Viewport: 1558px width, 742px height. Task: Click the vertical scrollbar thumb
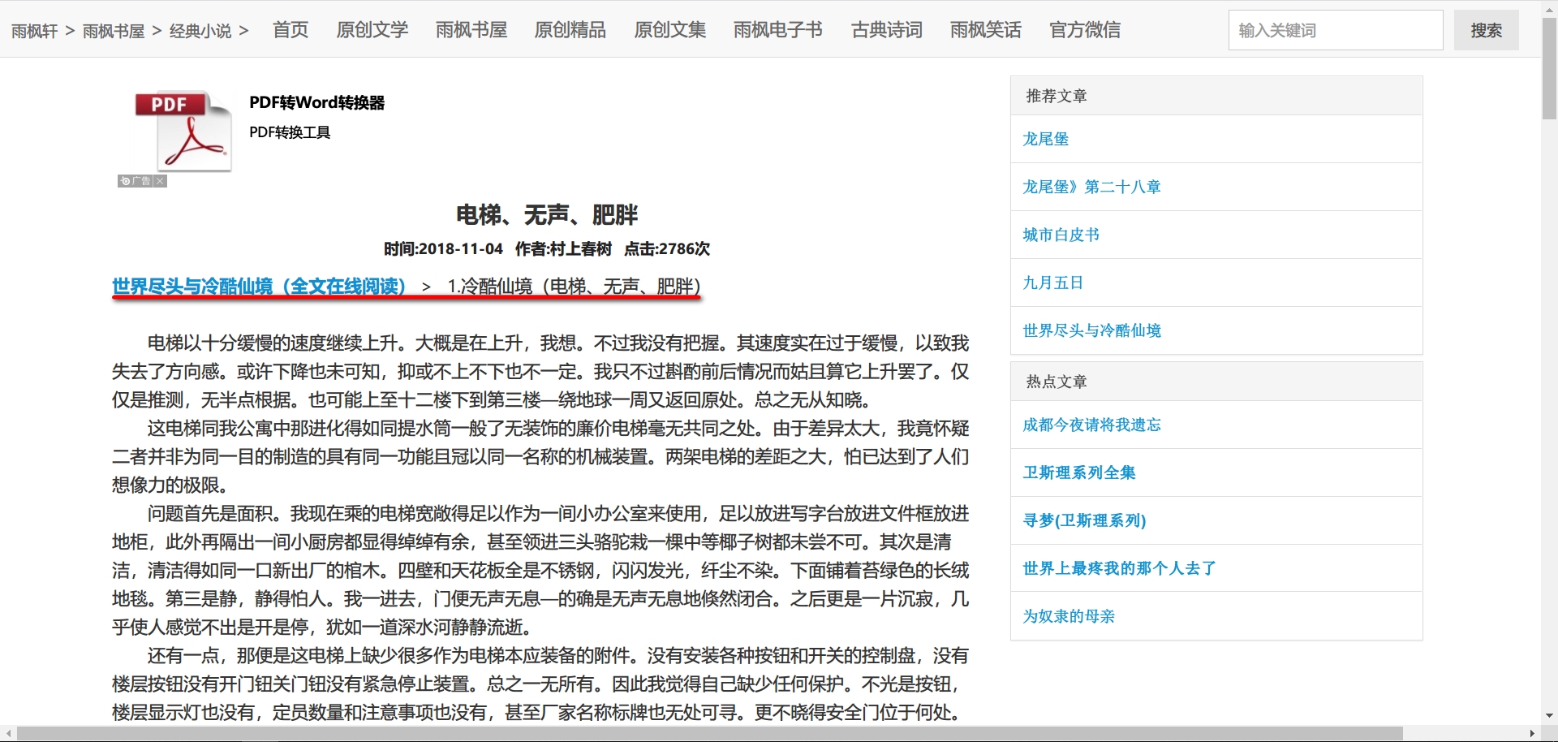pos(1549,69)
